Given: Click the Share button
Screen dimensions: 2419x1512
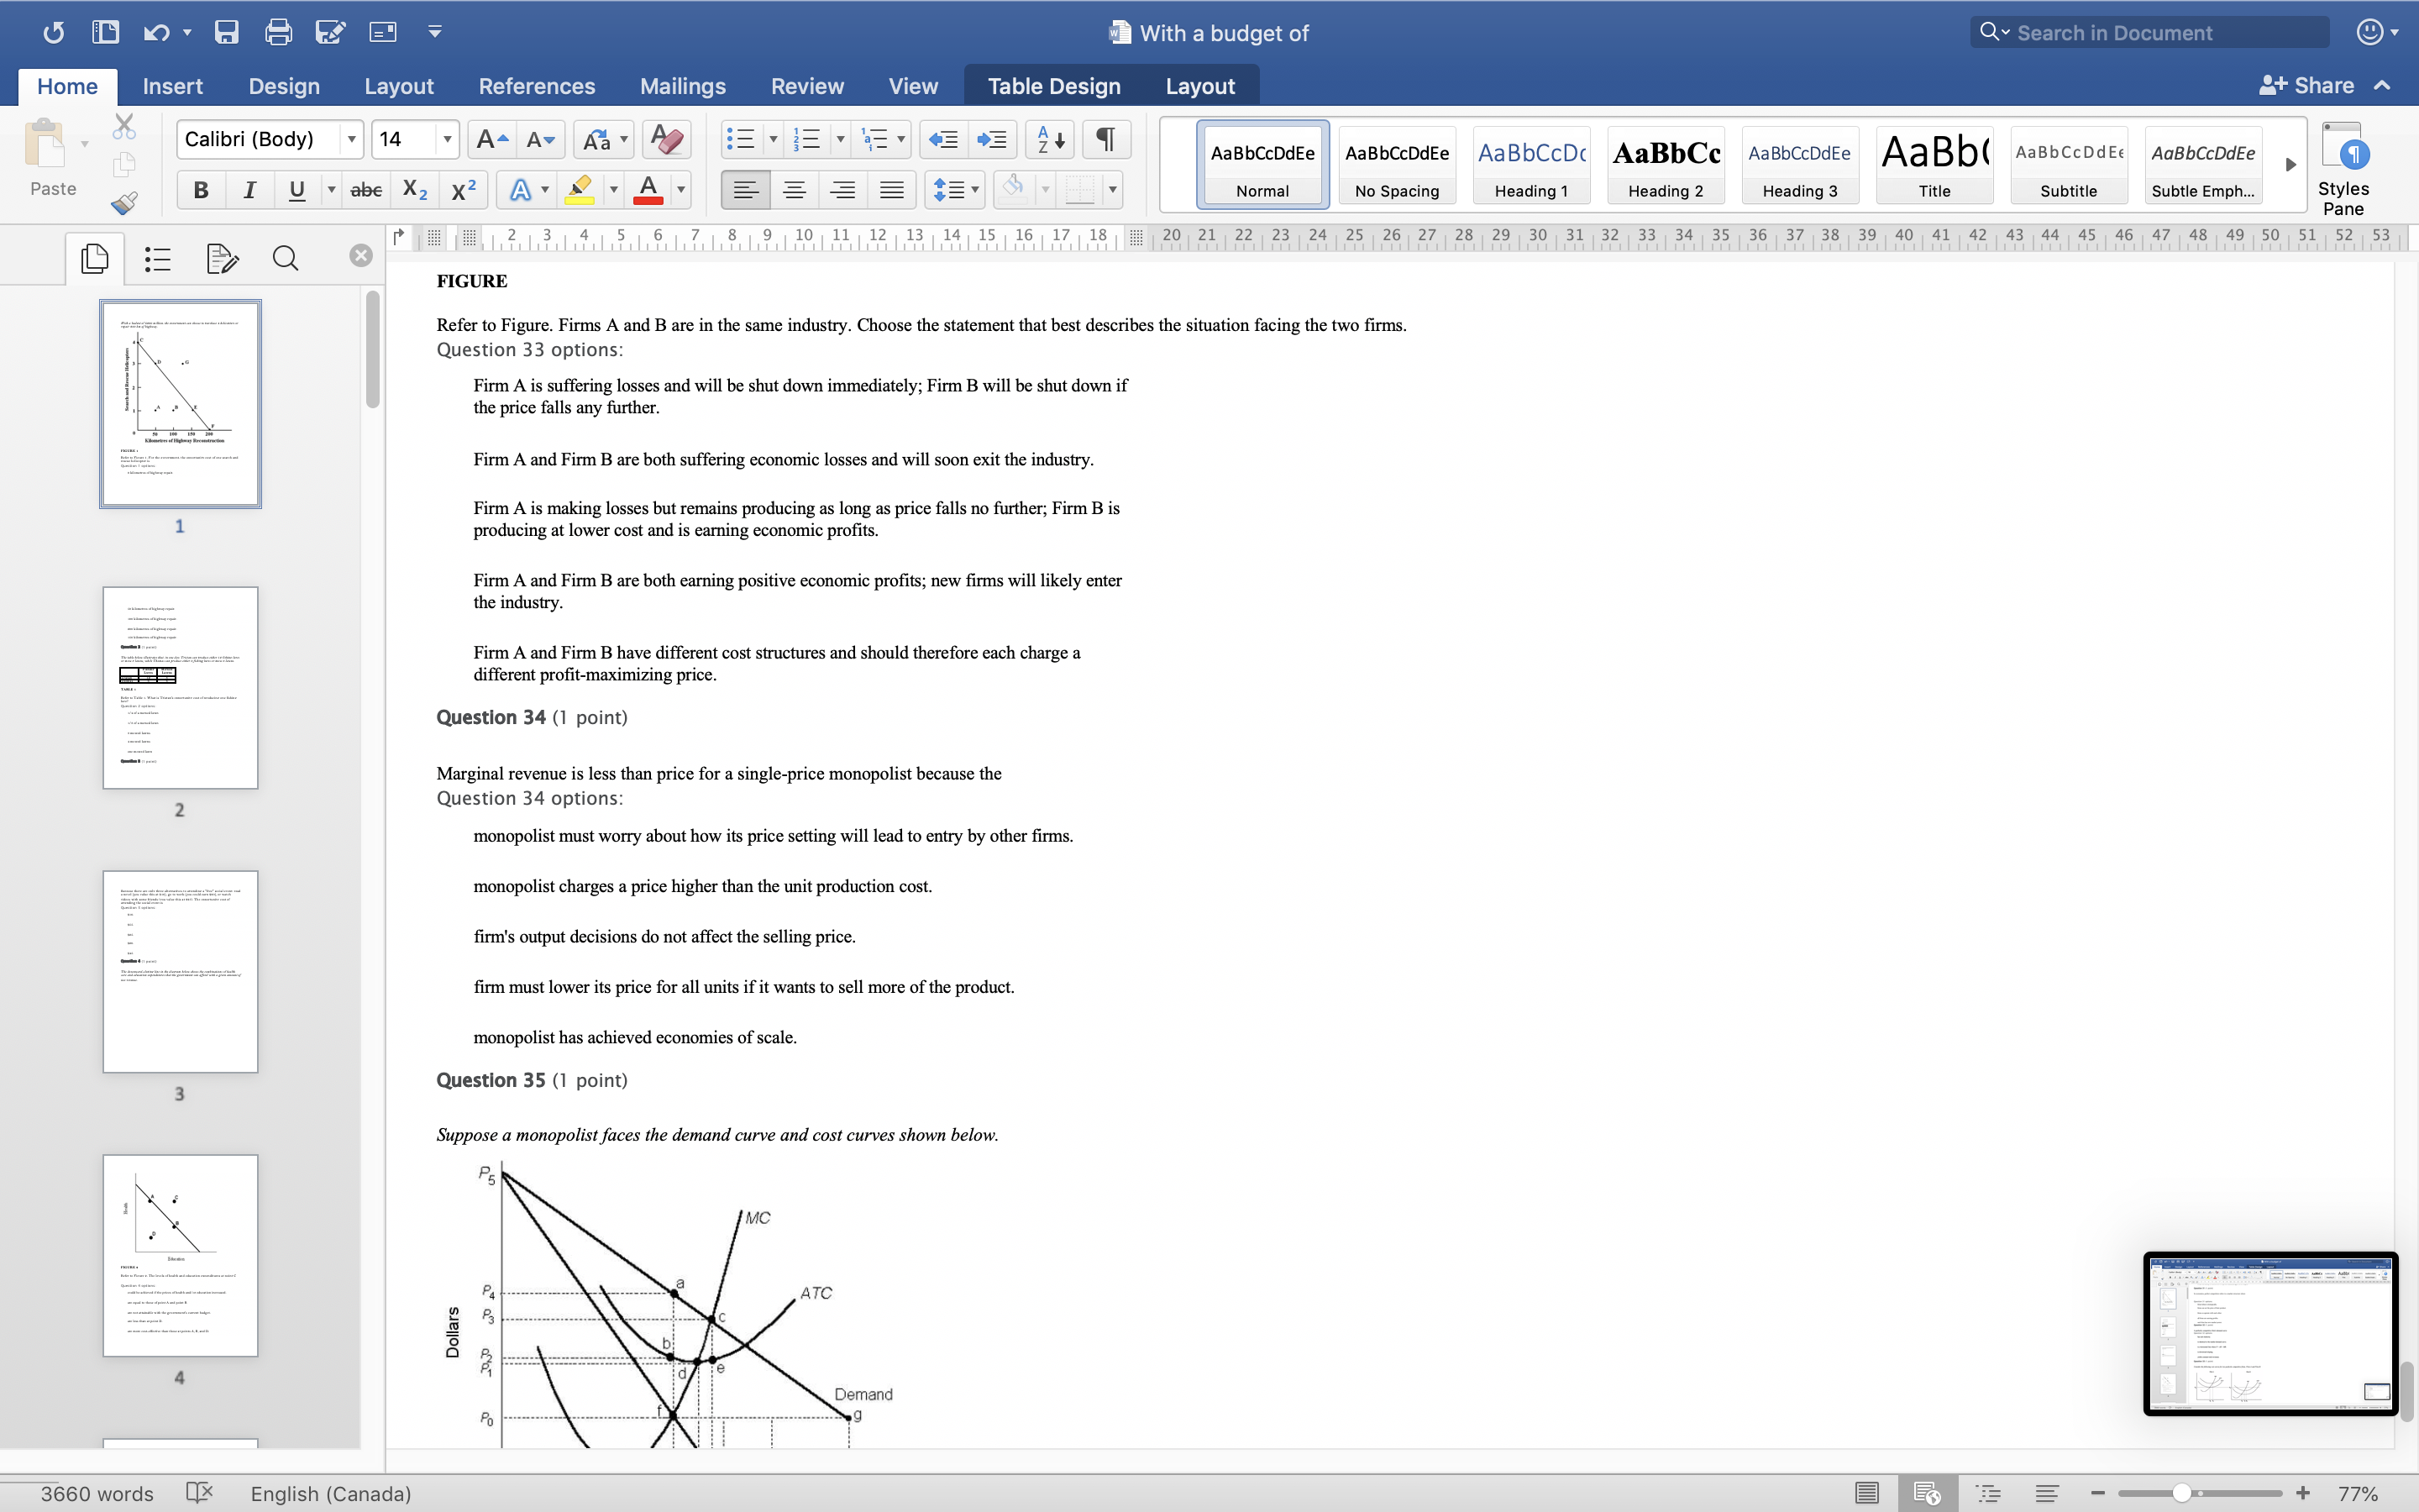Looking at the screenshot, I should point(2307,86).
